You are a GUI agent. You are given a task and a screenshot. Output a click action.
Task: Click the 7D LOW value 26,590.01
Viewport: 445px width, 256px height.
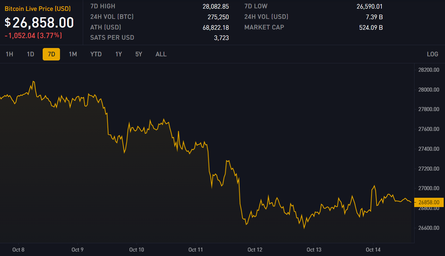(x=369, y=6)
